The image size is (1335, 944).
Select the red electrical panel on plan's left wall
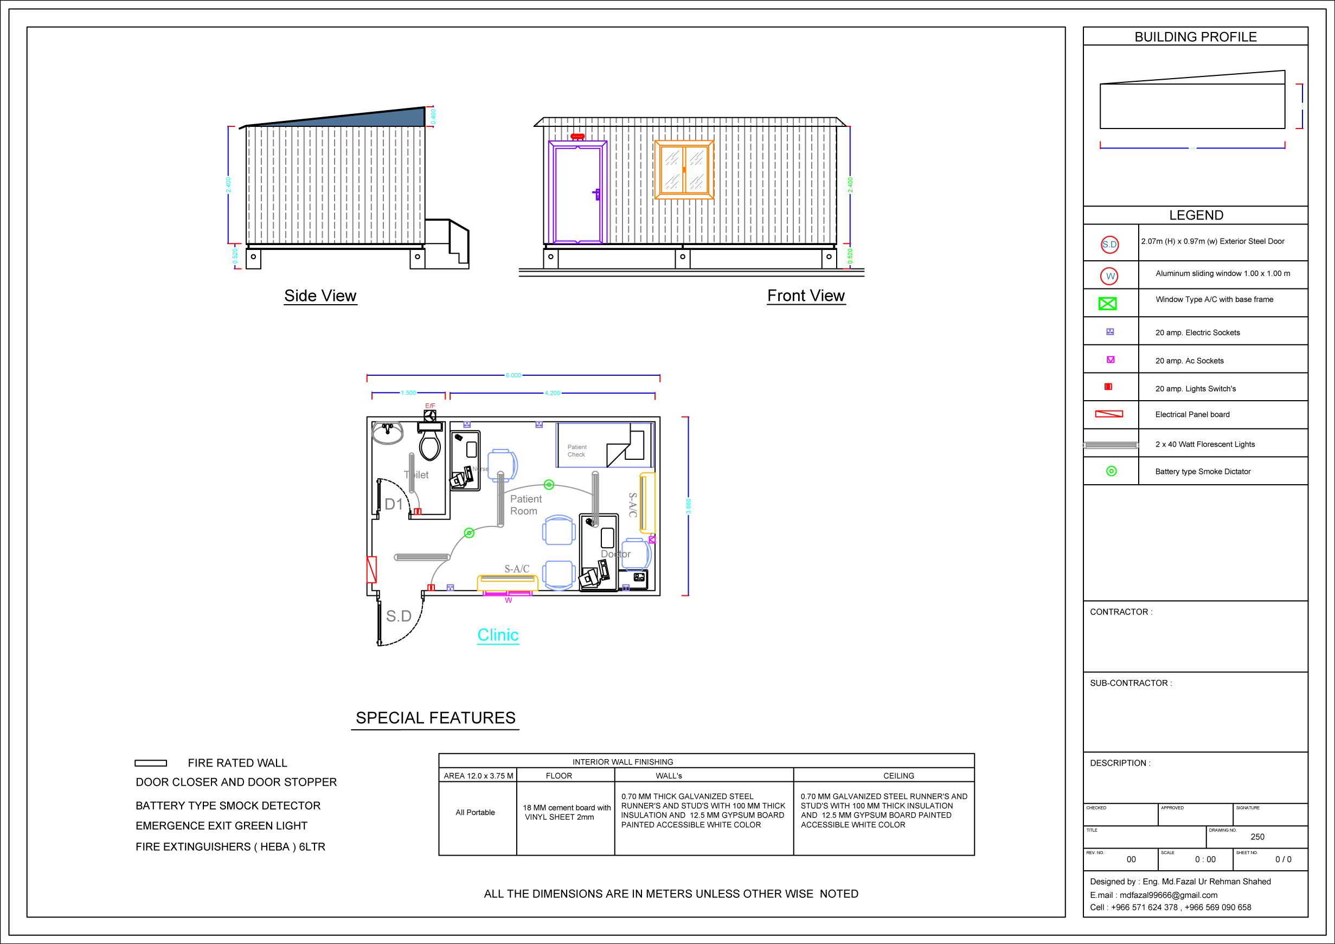371,570
